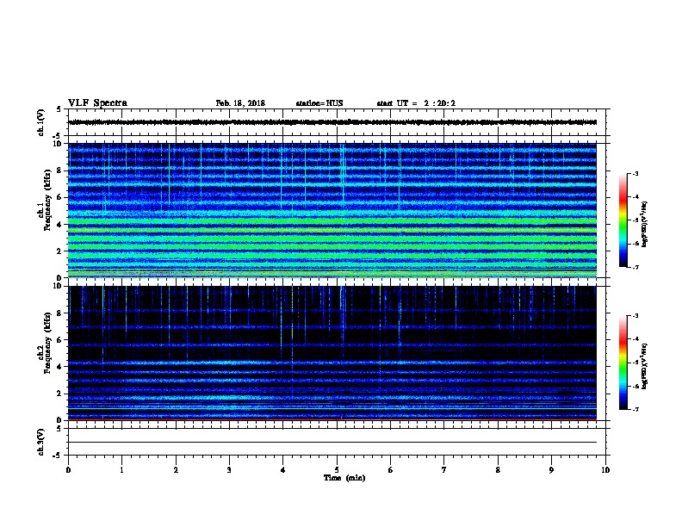Click the ch.3 flat voltage line
682x527 pixels.
332,443
